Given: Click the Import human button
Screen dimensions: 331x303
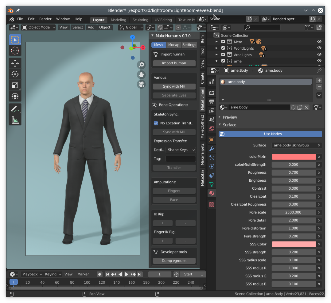Looking at the screenshot, I should (x=174, y=63).
